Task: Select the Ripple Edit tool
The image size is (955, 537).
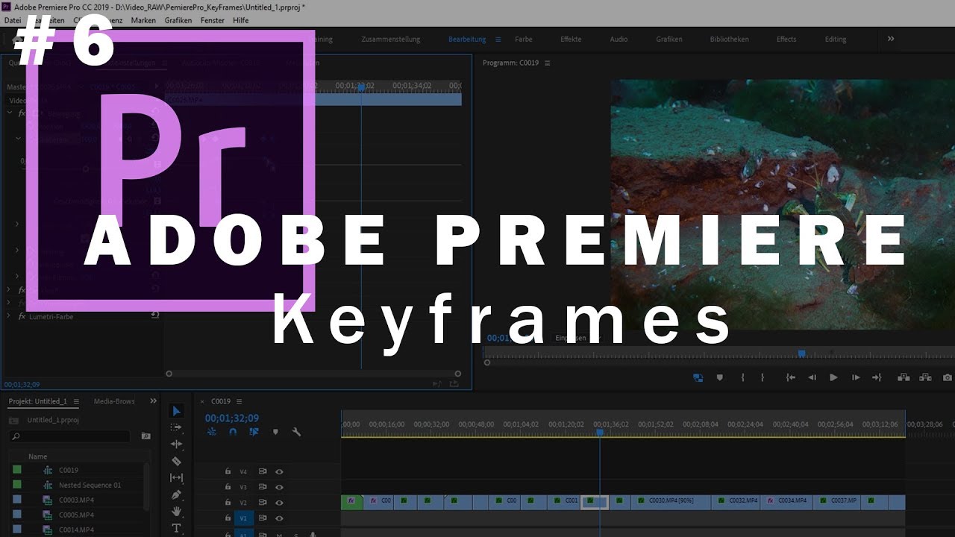Action: click(176, 444)
